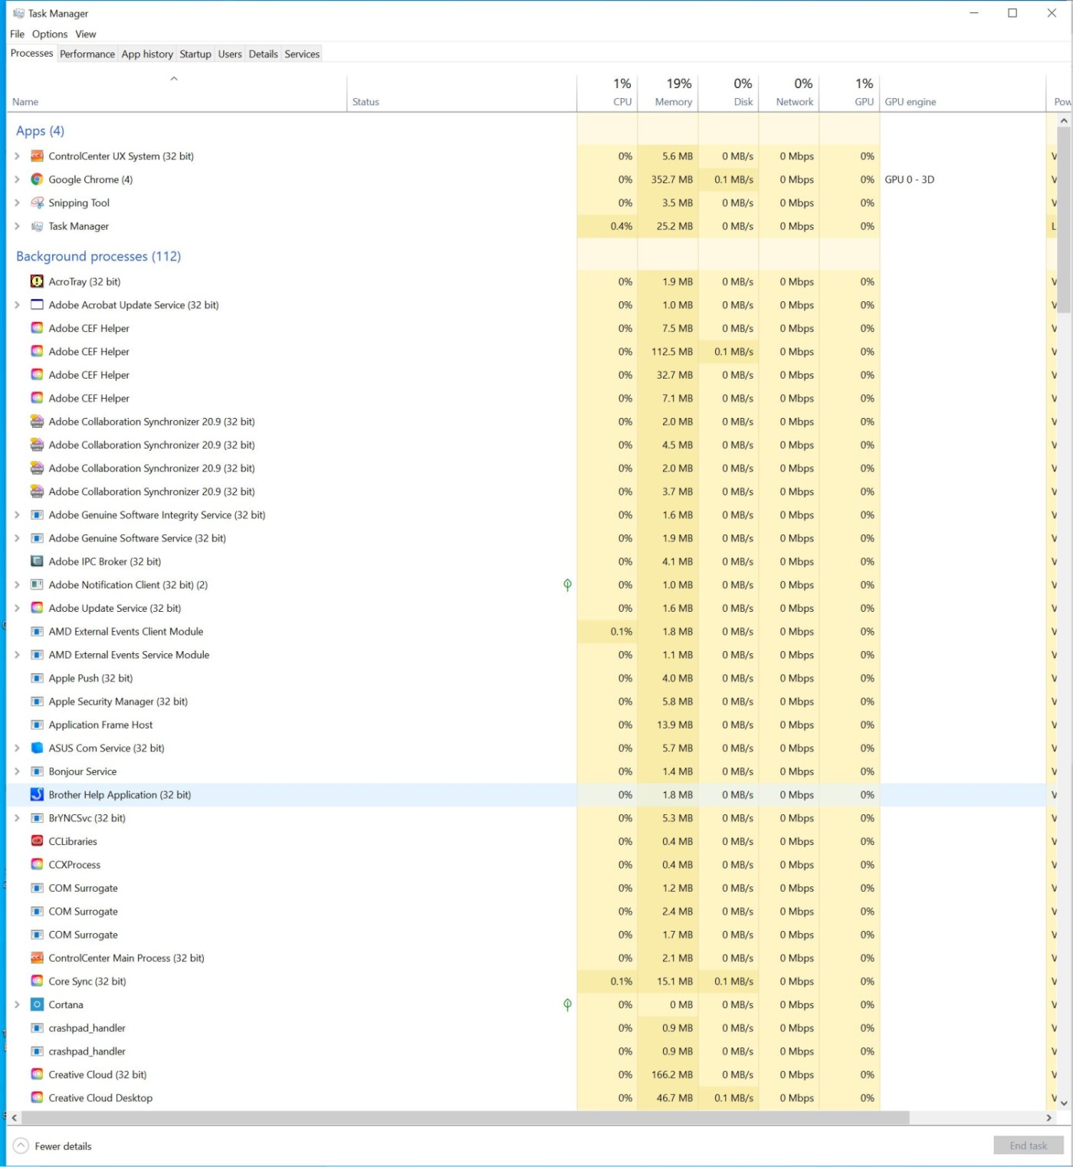Expand the Snipping Tool entry

(17, 203)
